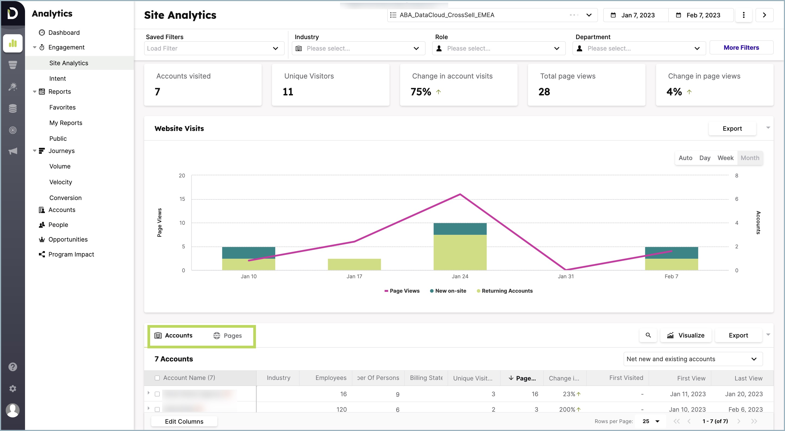The image size is (785, 431).
Task: Click the megaphone icon in the sidebar
Action: [13, 151]
